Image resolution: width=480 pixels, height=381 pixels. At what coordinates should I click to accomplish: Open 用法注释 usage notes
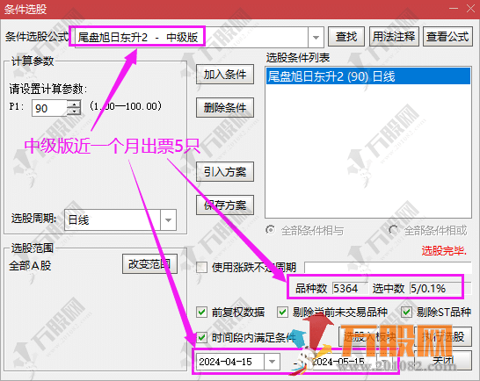tap(394, 37)
